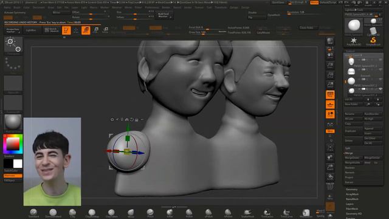
Task: Choose the SimpleBrush tool icon
Action: click(x=373, y=41)
